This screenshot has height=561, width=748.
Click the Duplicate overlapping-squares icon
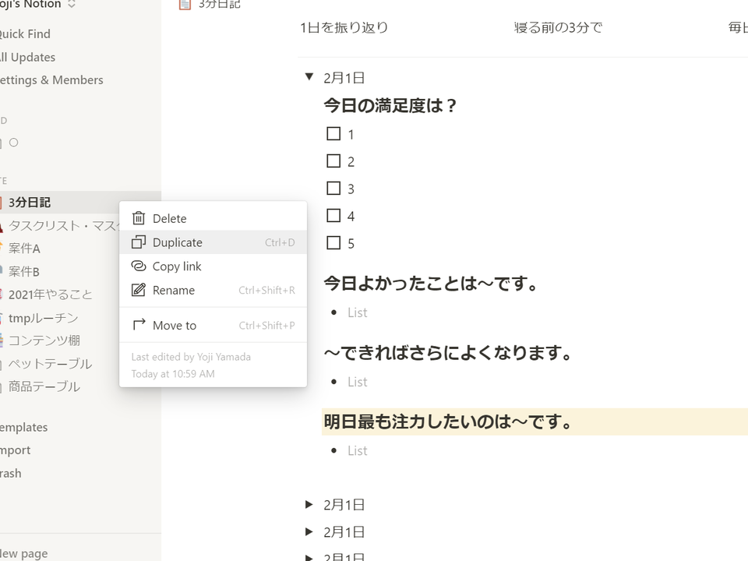point(139,242)
